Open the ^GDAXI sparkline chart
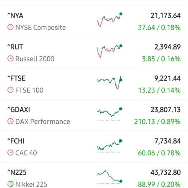Viewport: 188px width, 188px height. coord(110,114)
